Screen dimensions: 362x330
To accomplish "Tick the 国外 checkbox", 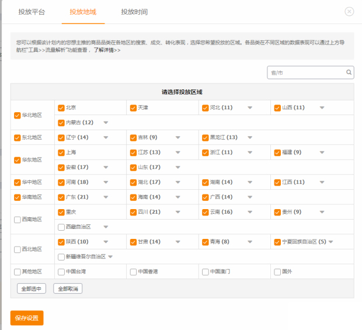I will point(277,272).
